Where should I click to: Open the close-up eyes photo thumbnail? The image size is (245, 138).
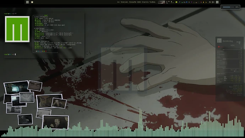click(35, 86)
